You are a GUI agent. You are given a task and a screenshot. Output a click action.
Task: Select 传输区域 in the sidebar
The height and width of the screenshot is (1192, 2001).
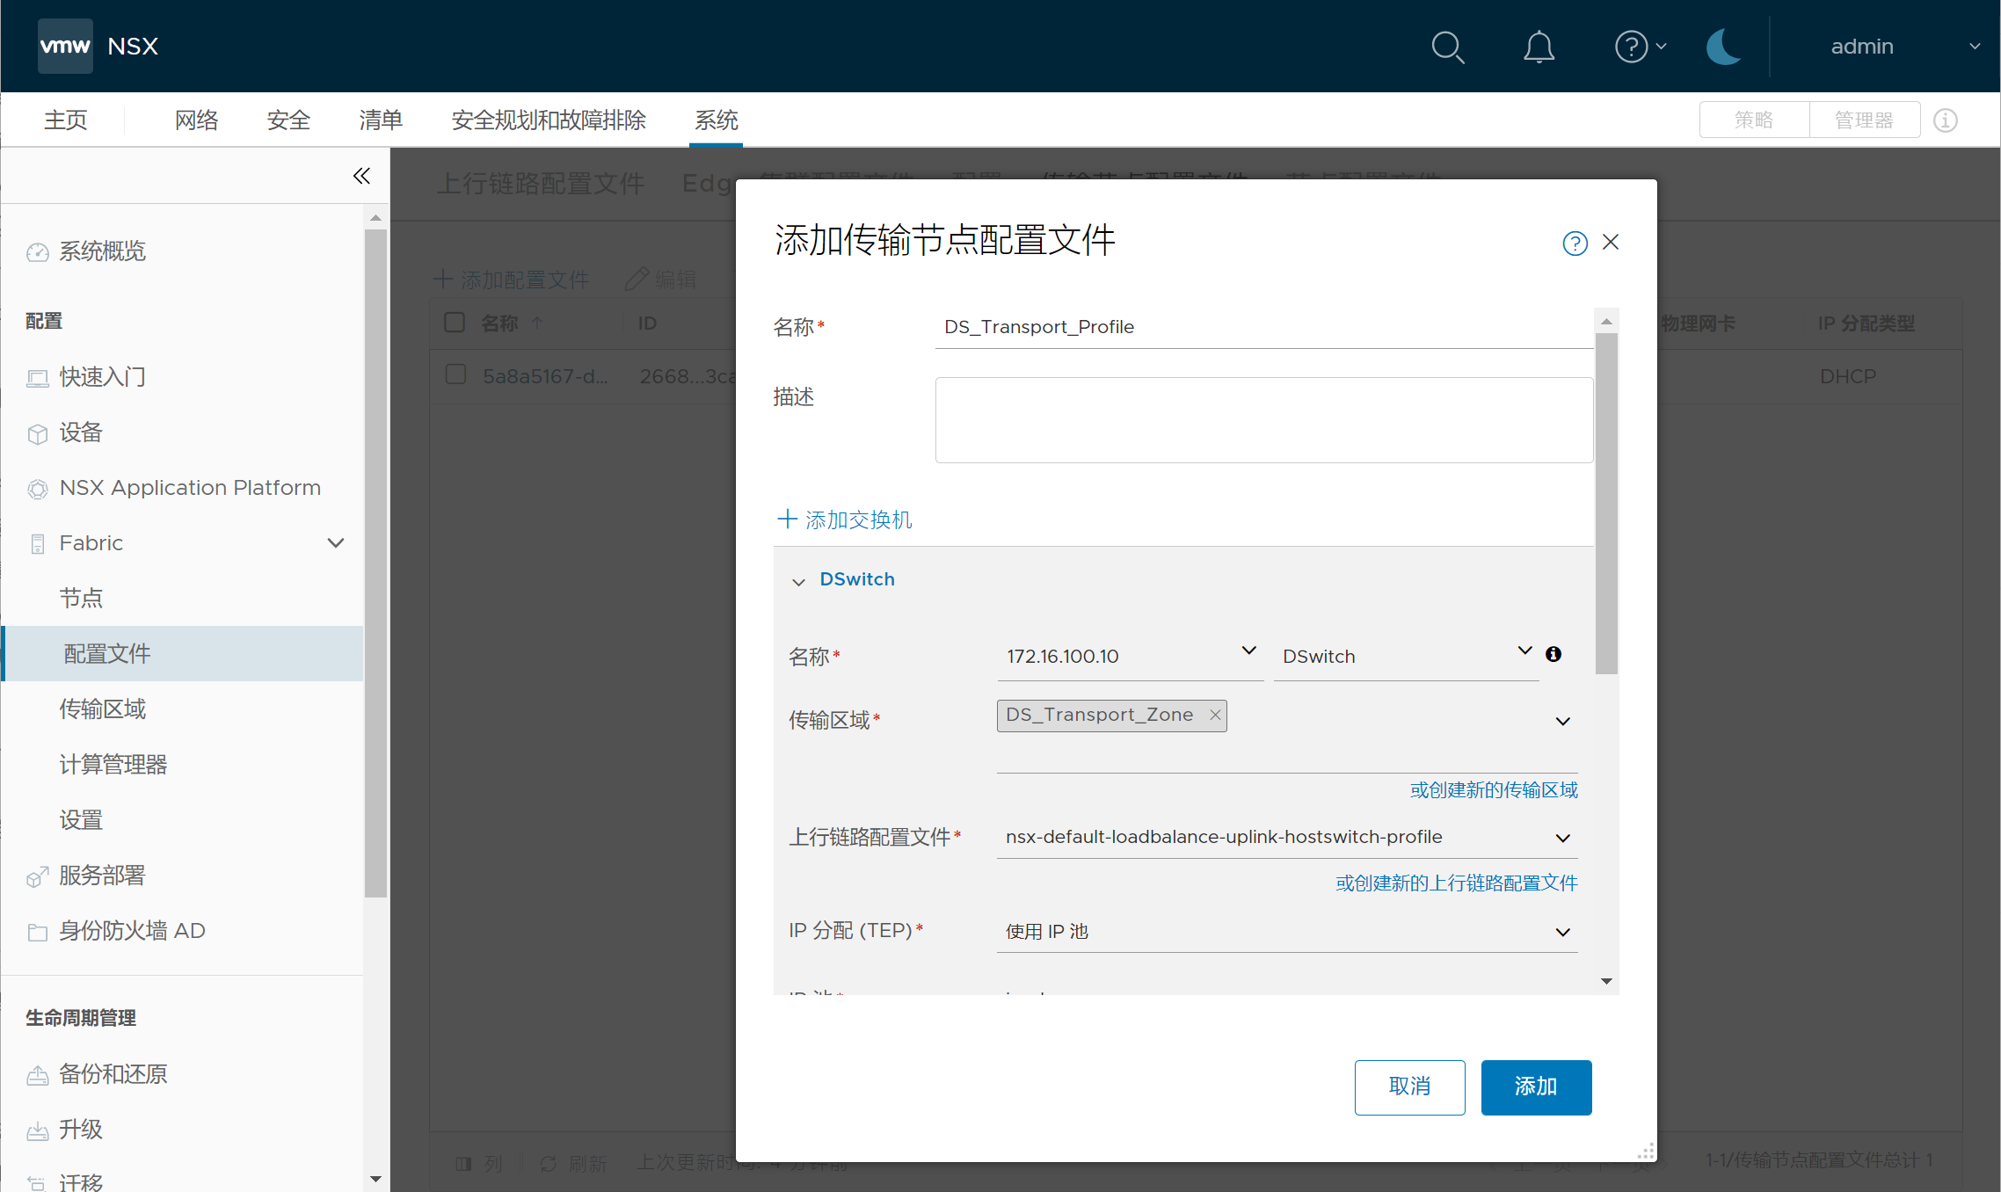click(x=103, y=709)
